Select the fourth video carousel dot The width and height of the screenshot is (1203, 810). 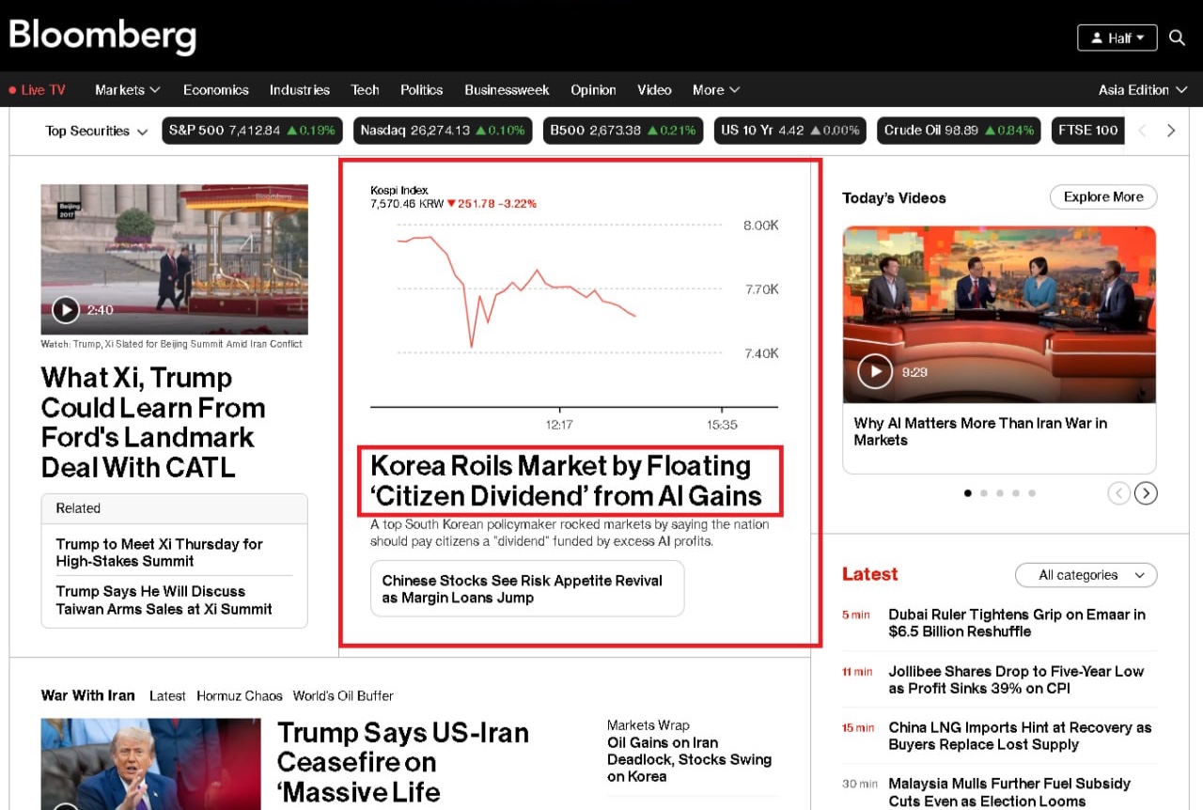[x=1016, y=493]
